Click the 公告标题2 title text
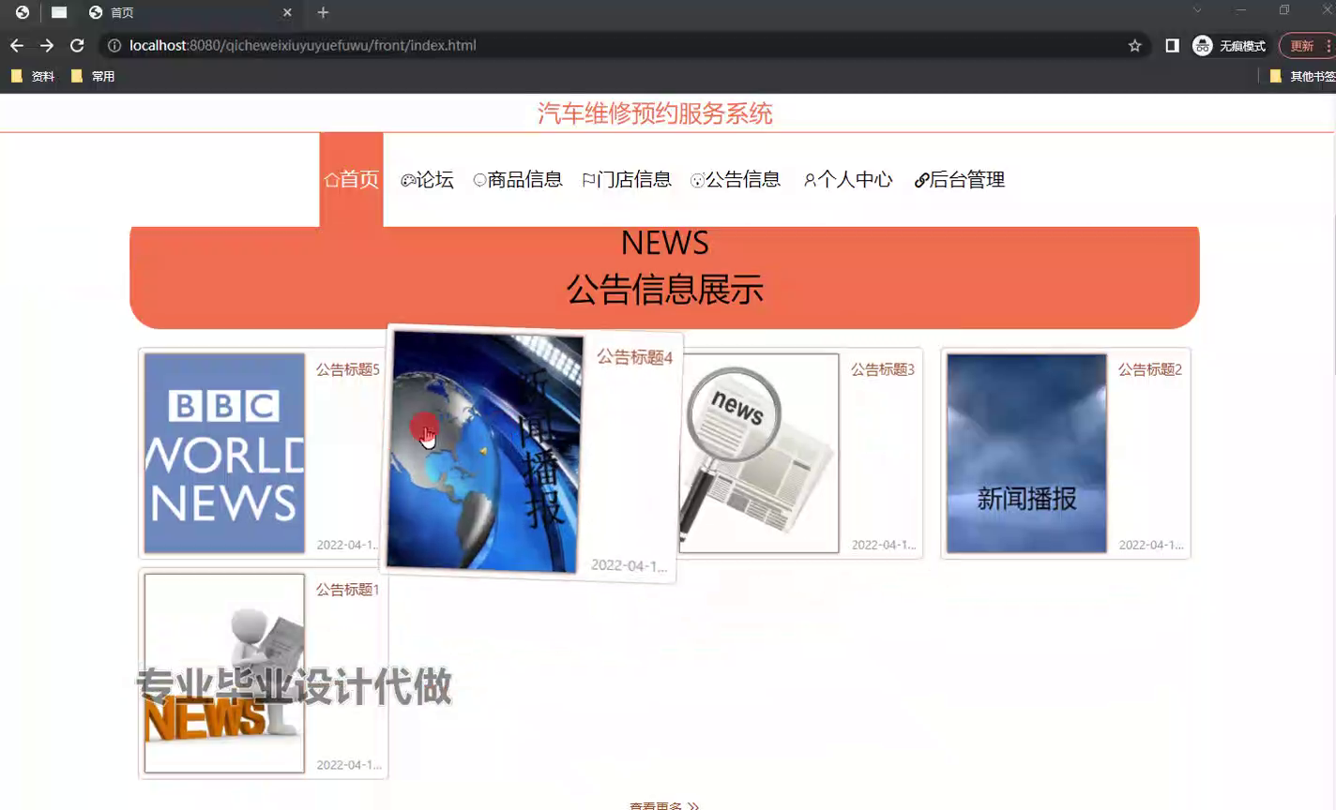Screen dimensions: 1336x810 [1149, 369]
